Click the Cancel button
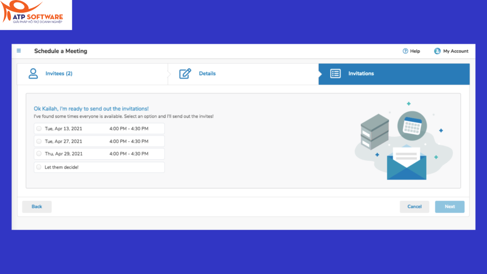Viewport: 487px width, 274px height. coord(414,206)
